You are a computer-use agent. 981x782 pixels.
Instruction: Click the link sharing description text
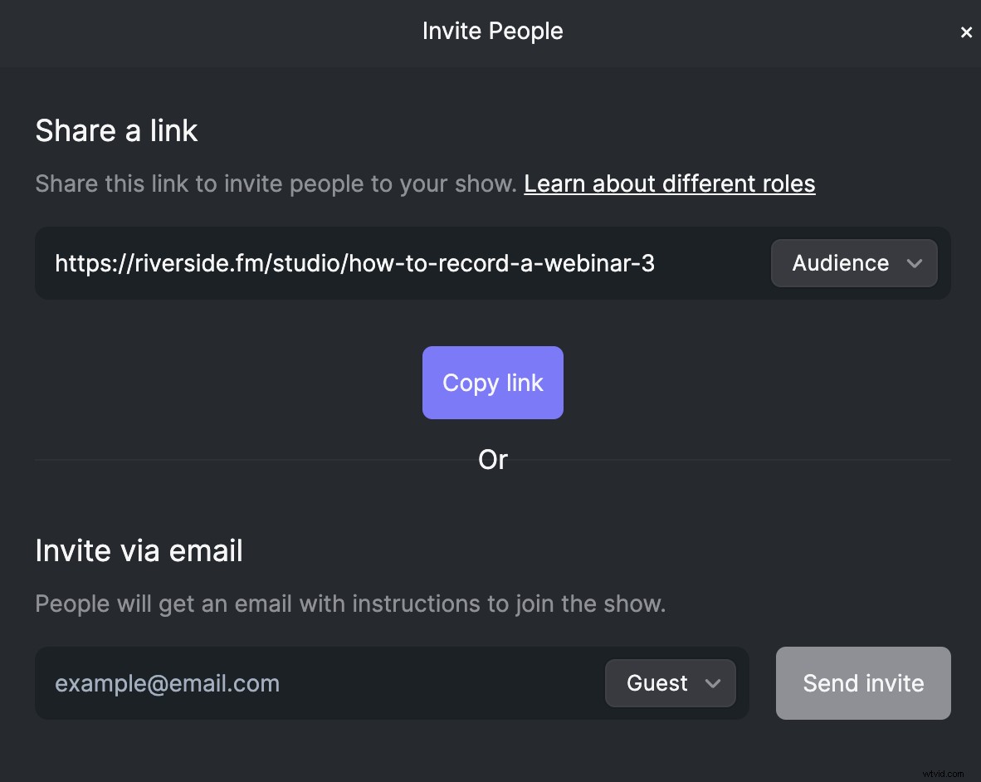(274, 183)
